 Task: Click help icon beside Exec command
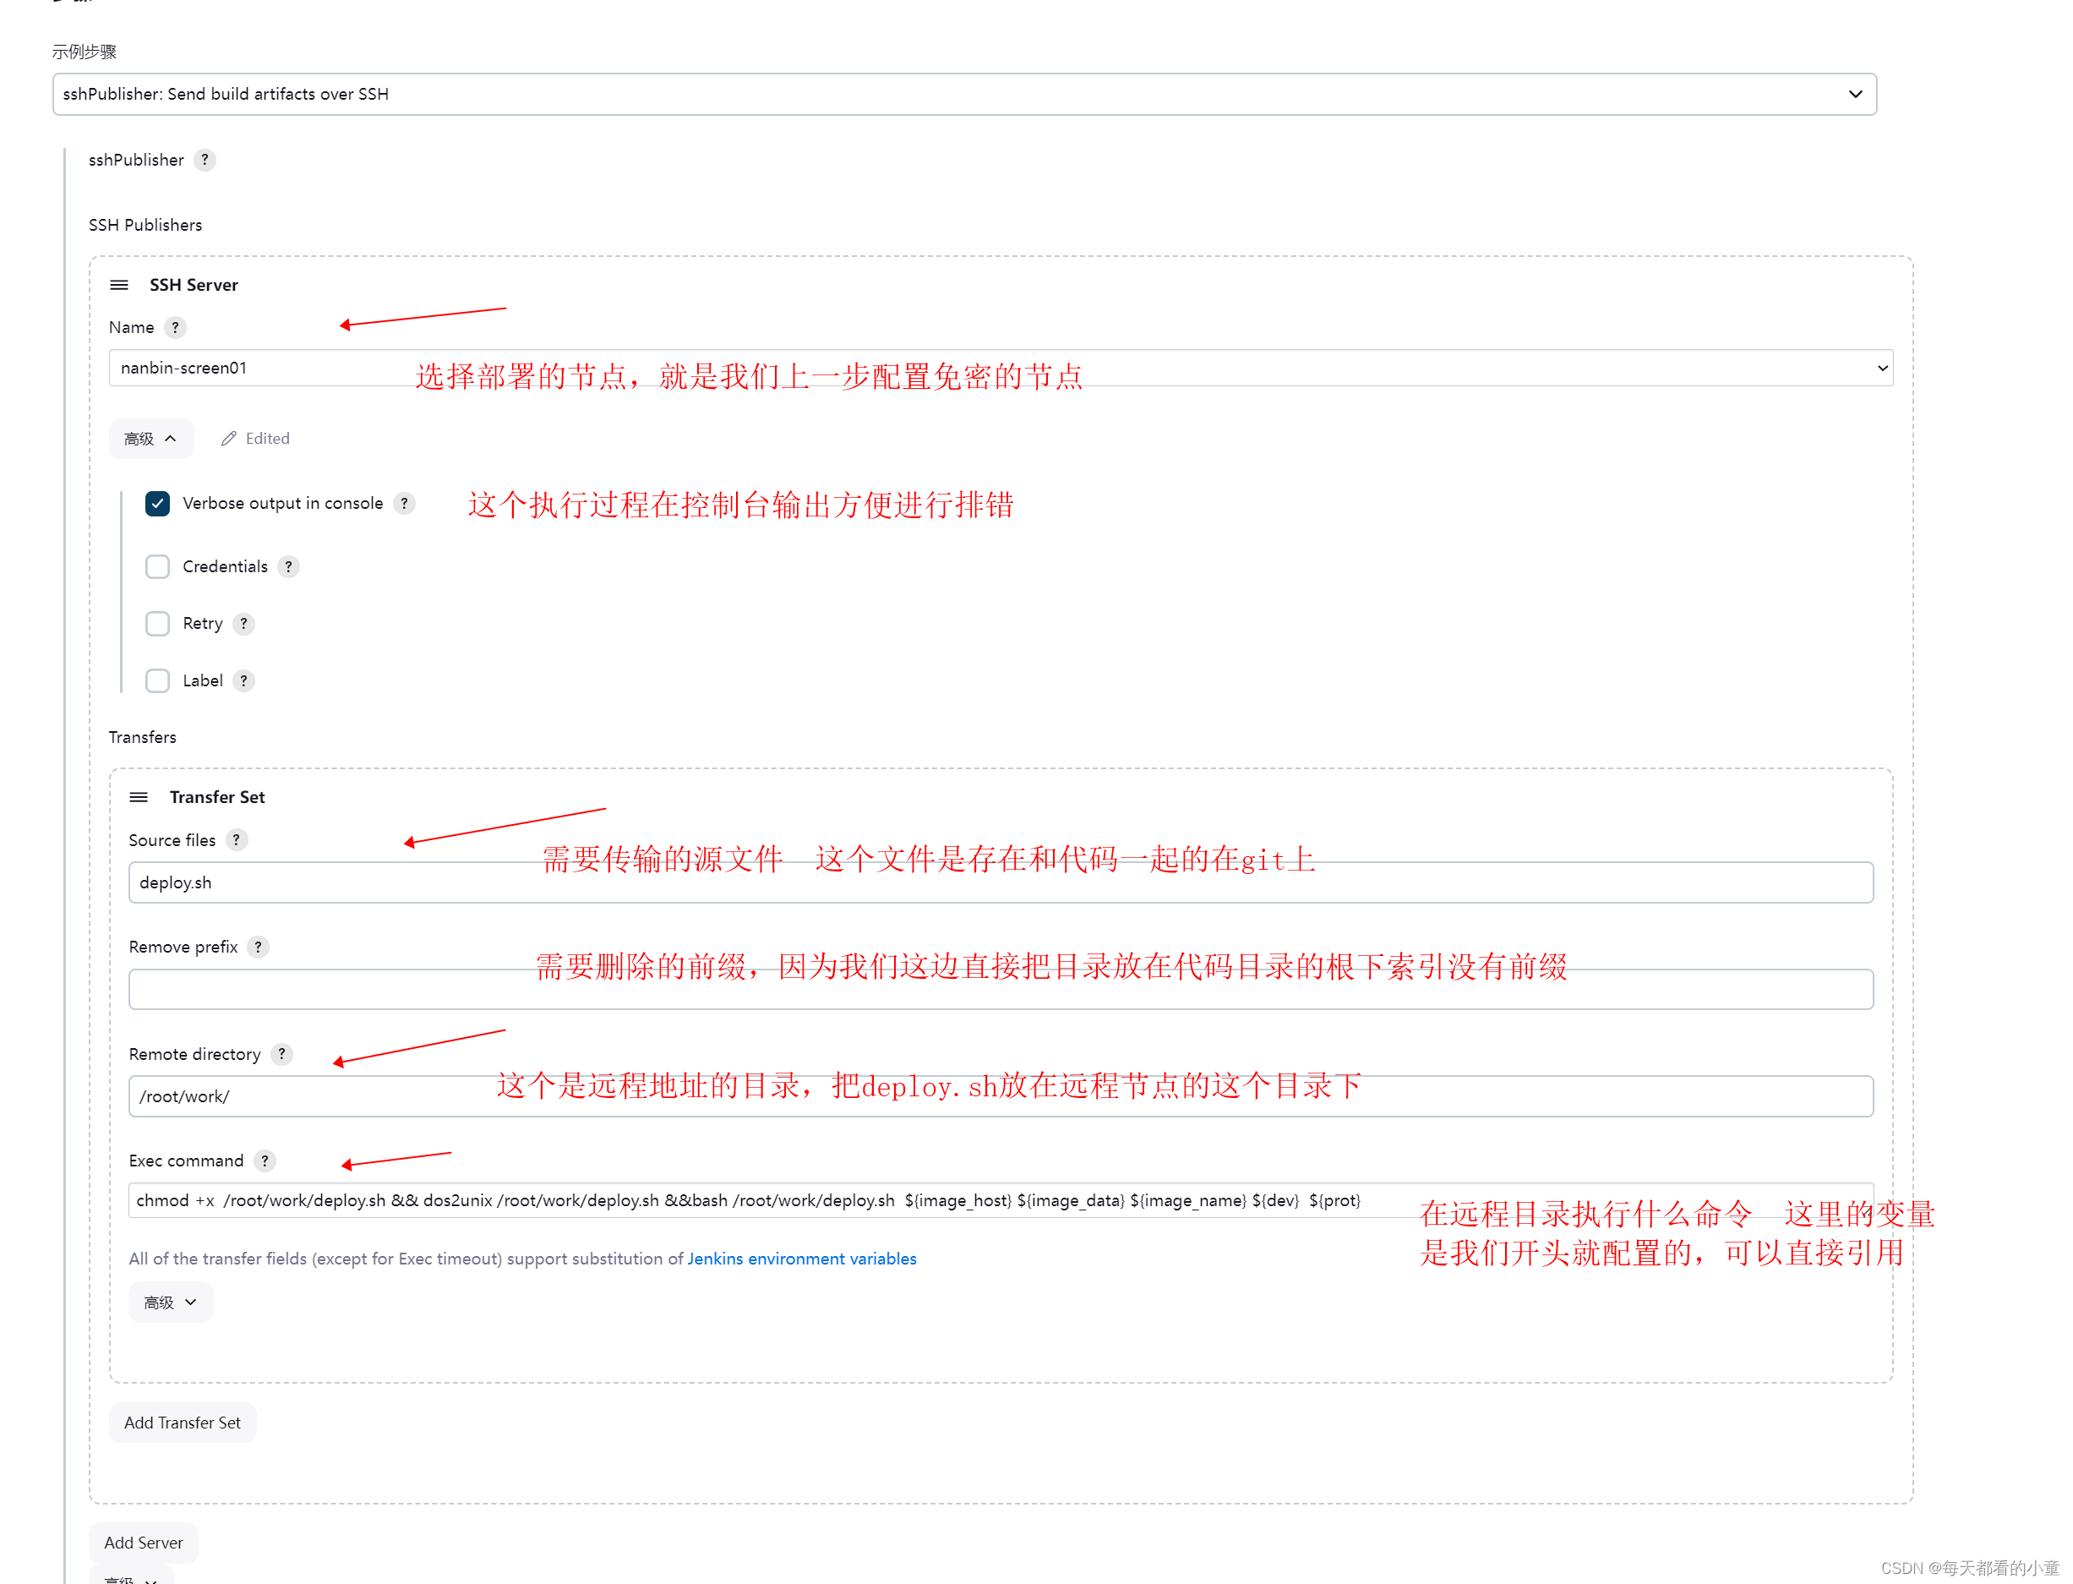265,1161
